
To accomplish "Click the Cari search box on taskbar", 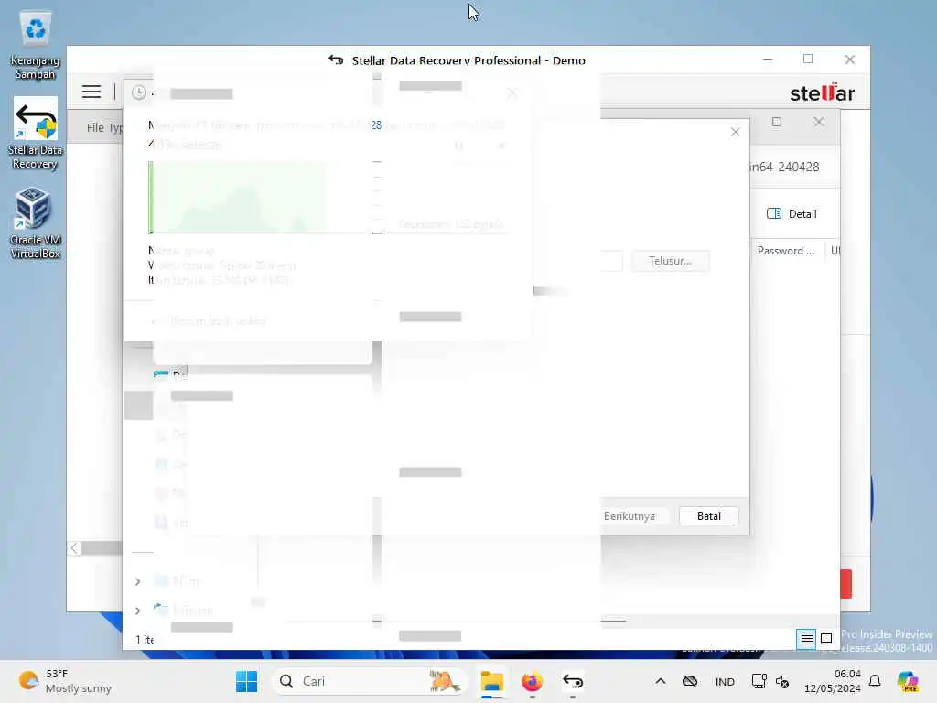I will click(368, 681).
